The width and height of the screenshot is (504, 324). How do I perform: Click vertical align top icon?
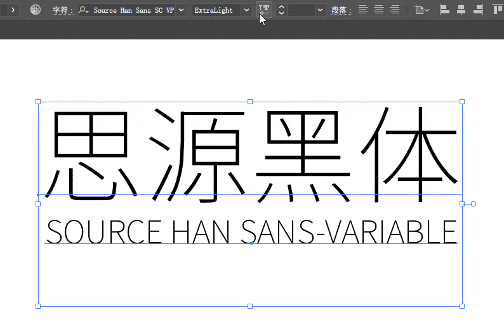pos(497,10)
